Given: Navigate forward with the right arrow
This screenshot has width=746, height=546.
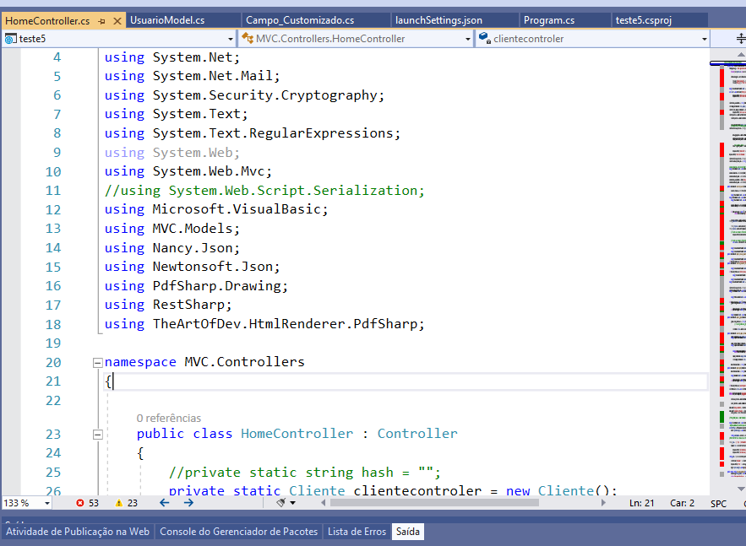Looking at the screenshot, I should point(189,502).
